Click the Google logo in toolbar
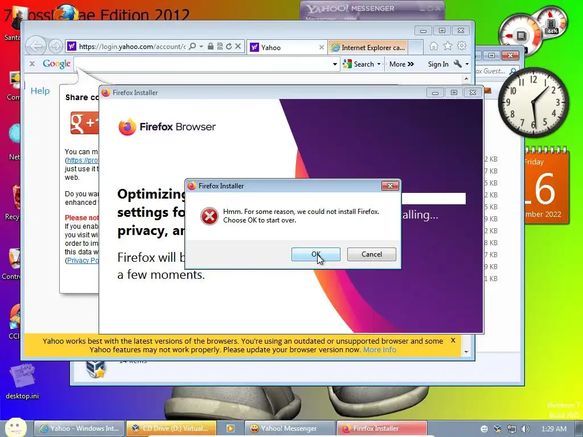 coord(56,64)
